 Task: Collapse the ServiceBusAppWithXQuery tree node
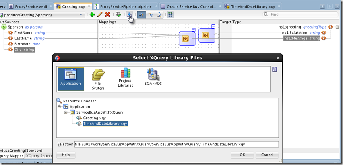66,112
